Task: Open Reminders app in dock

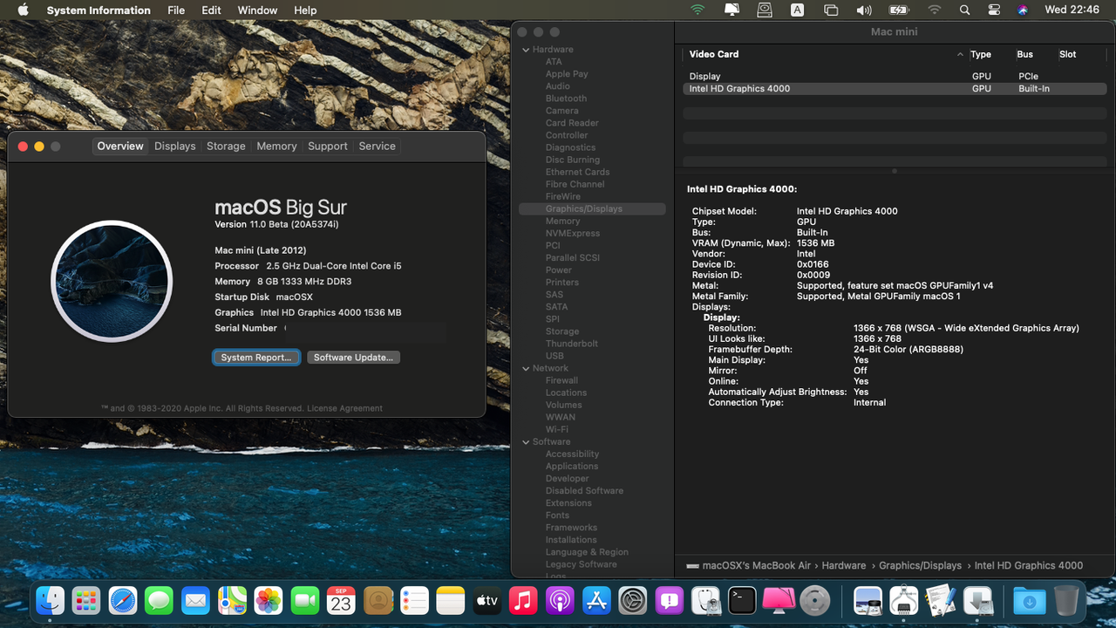Action: click(414, 600)
